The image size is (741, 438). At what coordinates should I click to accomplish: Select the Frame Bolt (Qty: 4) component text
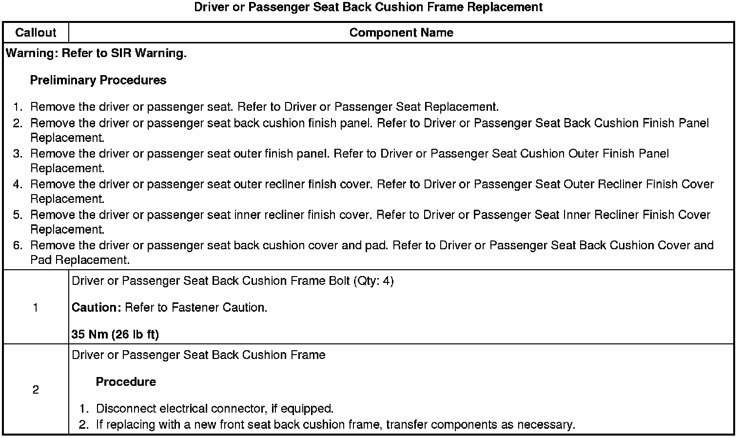(x=233, y=281)
